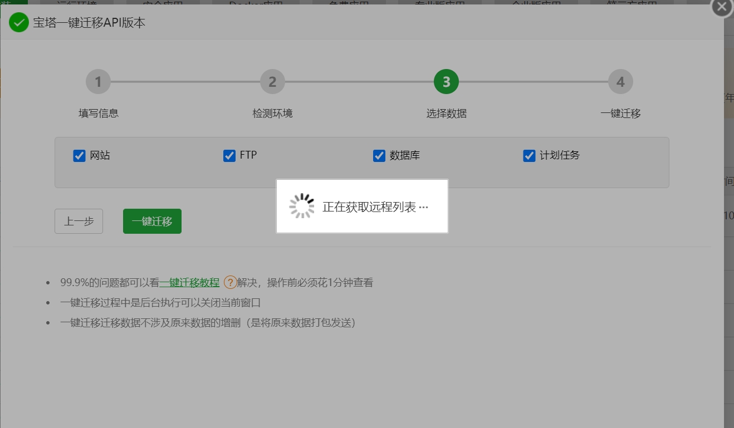The image size is (734, 428).
Task: Click the 计划任务 checkbox label text
Action: click(x=560, y=155)
